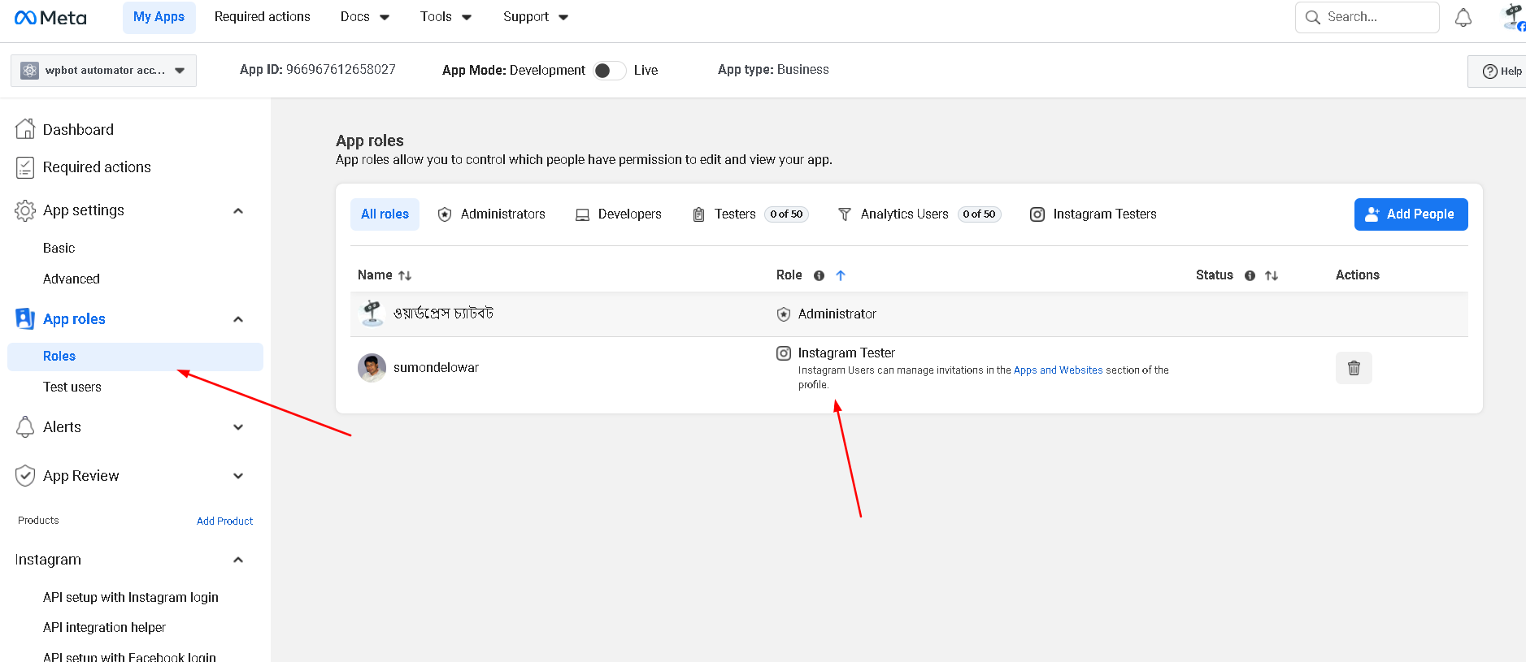Viewport: 1526px width, 662px height.
Task: Click the Add People button
Action: point(1411,214)
